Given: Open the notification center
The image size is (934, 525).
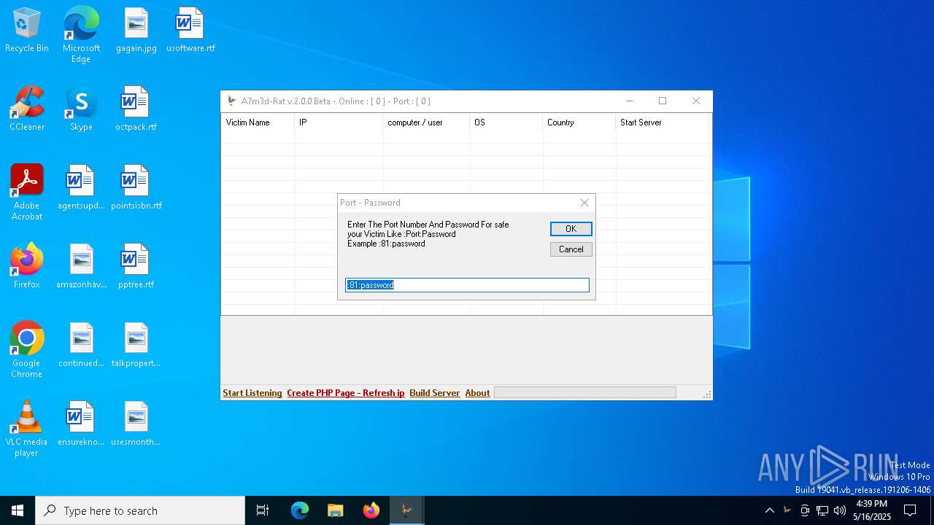Looking at the screenshot, I should pos(910,510).
